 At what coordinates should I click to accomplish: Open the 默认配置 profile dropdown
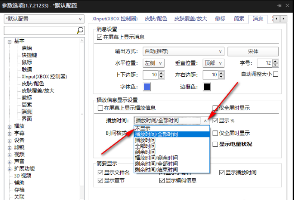point(43,19)
